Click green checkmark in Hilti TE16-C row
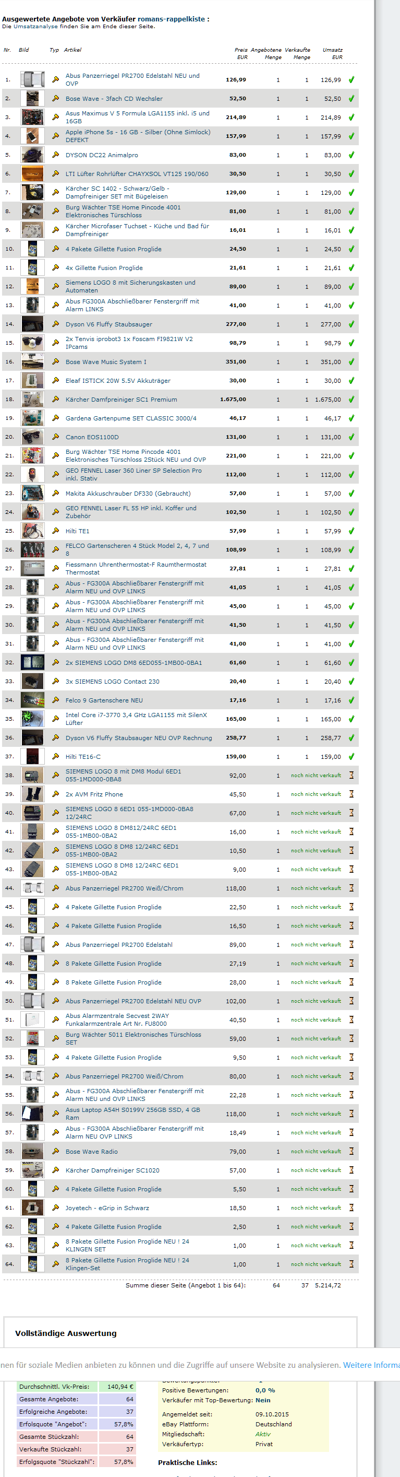 coord(351,756)
